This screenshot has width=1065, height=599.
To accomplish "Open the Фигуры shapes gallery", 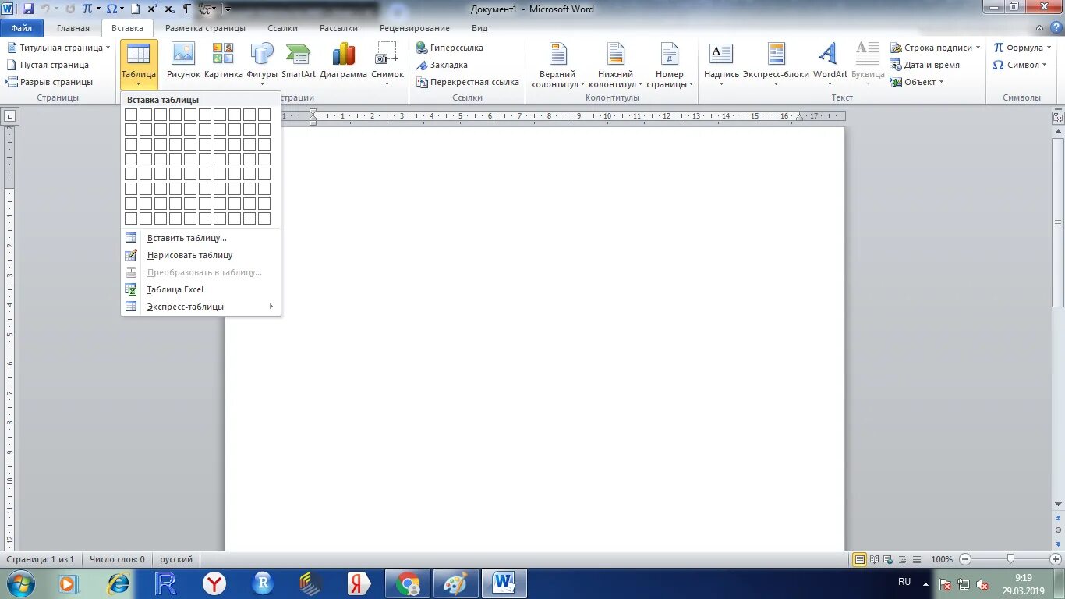I will pyautogui.click(x=262, y=64).
